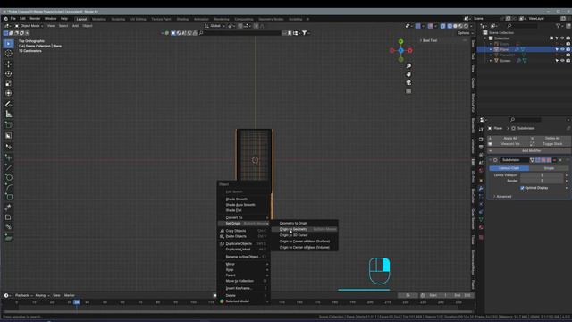Collapse the Subdivision modifier panel
Viewport: 572px width, 322px height.
coord(491,160)
